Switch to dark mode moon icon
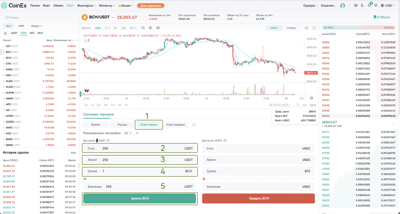Viewport: 400px width, 214px height. (x=362, y=5)
